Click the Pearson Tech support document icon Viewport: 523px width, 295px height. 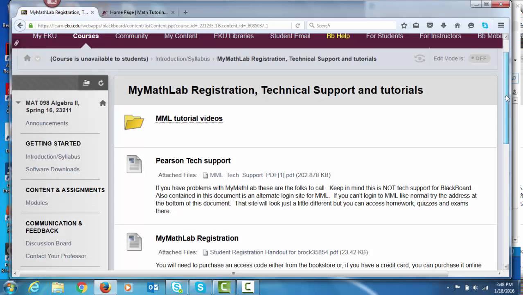[x=134, y=164]
